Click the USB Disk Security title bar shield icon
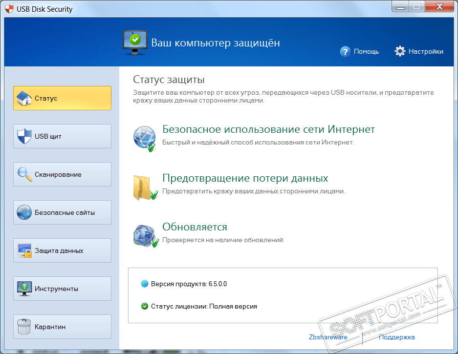Image resolution: width=458 pixels, height=354 pixels. 9,9
